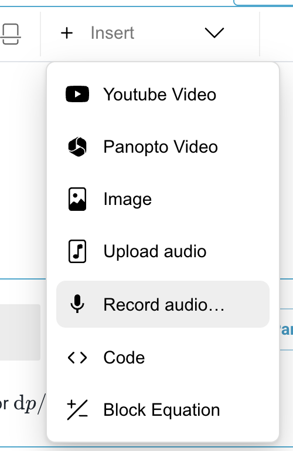The height and width of the screenshot is (451, 293).
Task: Choose Youtube Video from Insert menu
Action: point(163,95)
